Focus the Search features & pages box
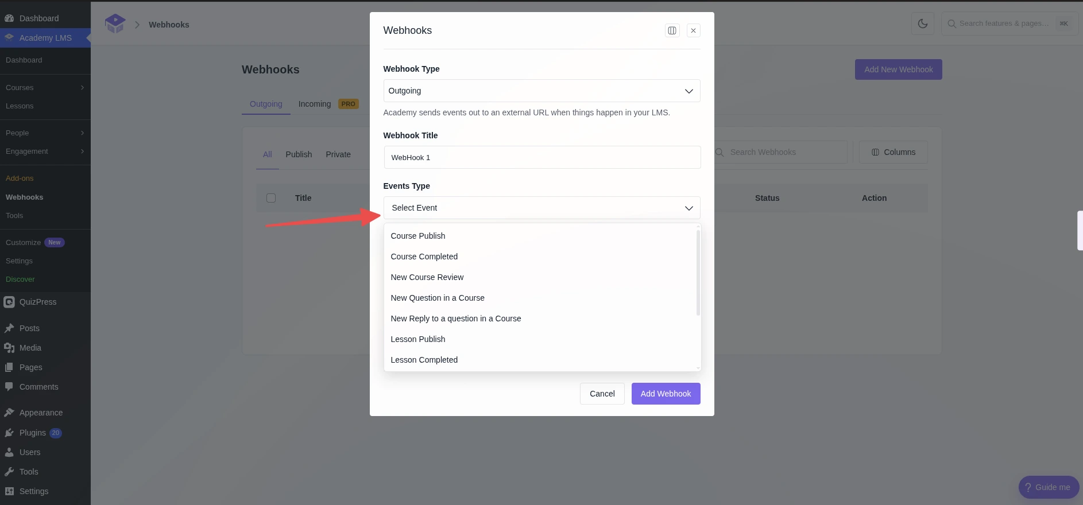 (1009, 24)
